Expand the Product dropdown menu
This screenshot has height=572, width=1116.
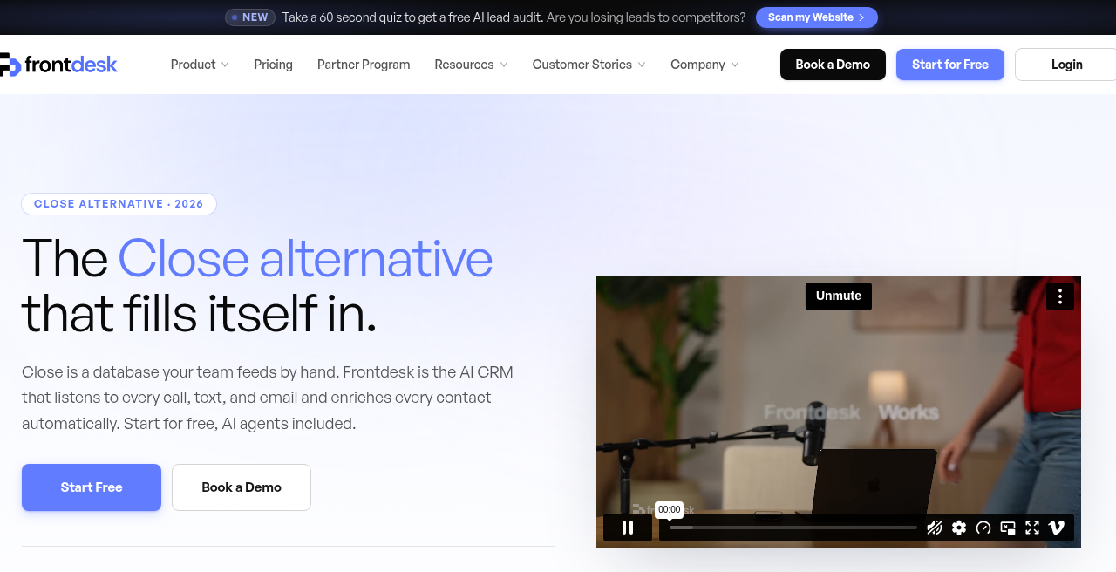[200, 65]
